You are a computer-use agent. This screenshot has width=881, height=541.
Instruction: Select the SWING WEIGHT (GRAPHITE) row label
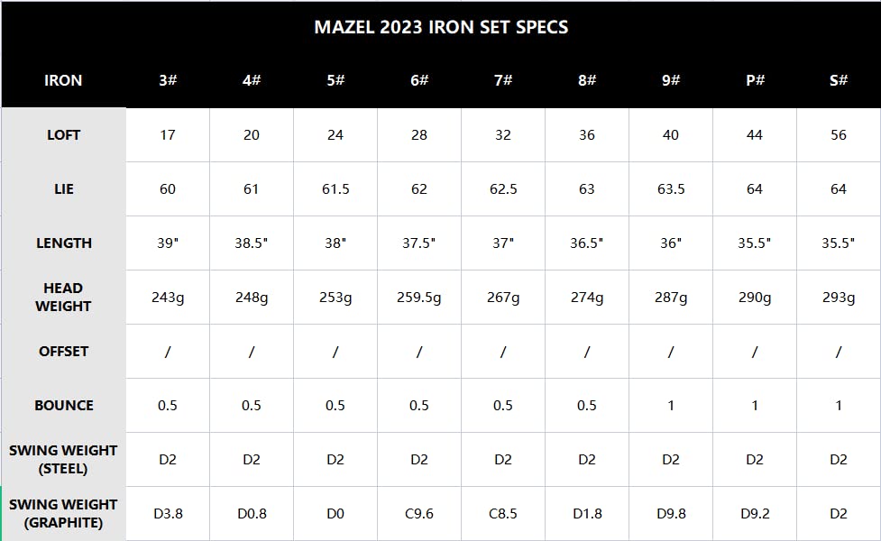coord(63,514)
